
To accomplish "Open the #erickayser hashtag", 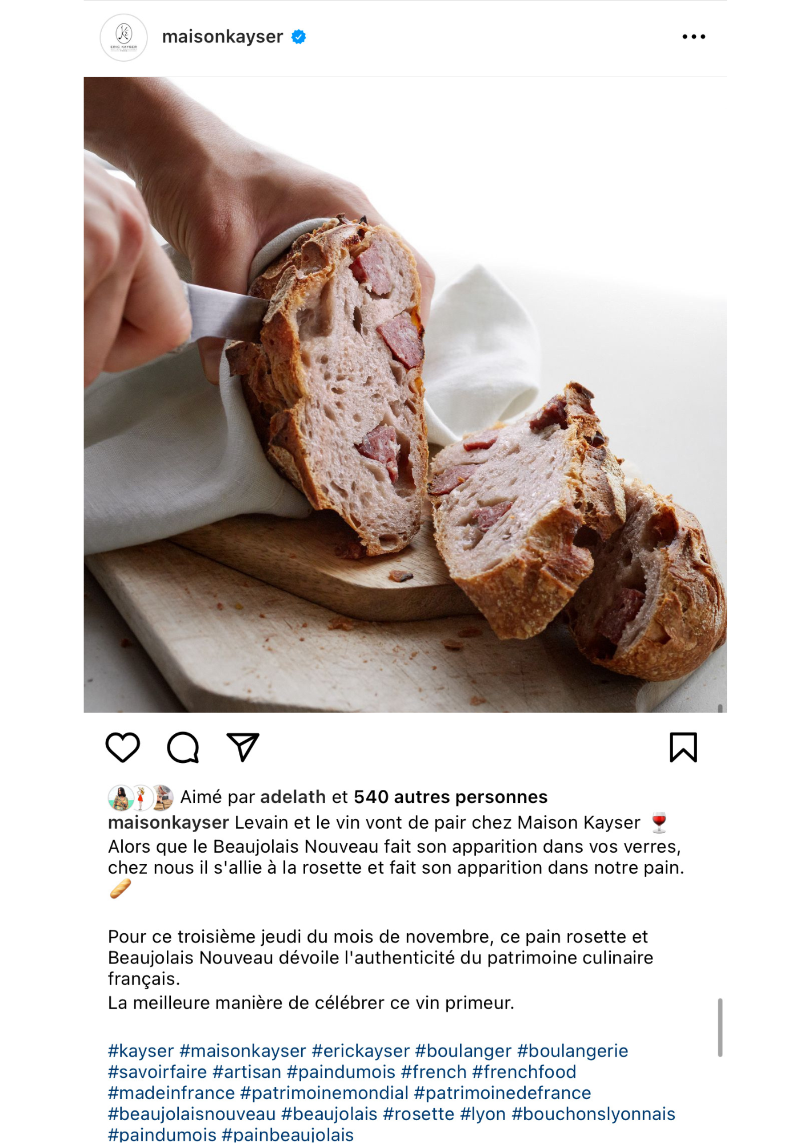I will tap(361, 1051).
